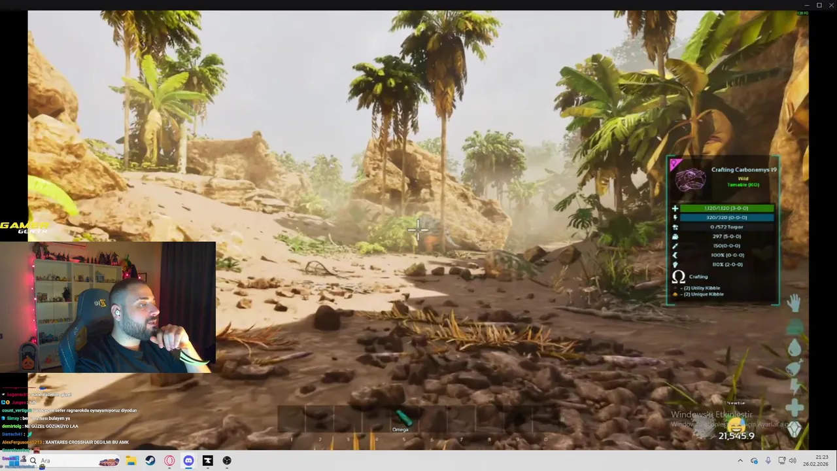Open OBS Studio from the taskbar

(227, 461)
